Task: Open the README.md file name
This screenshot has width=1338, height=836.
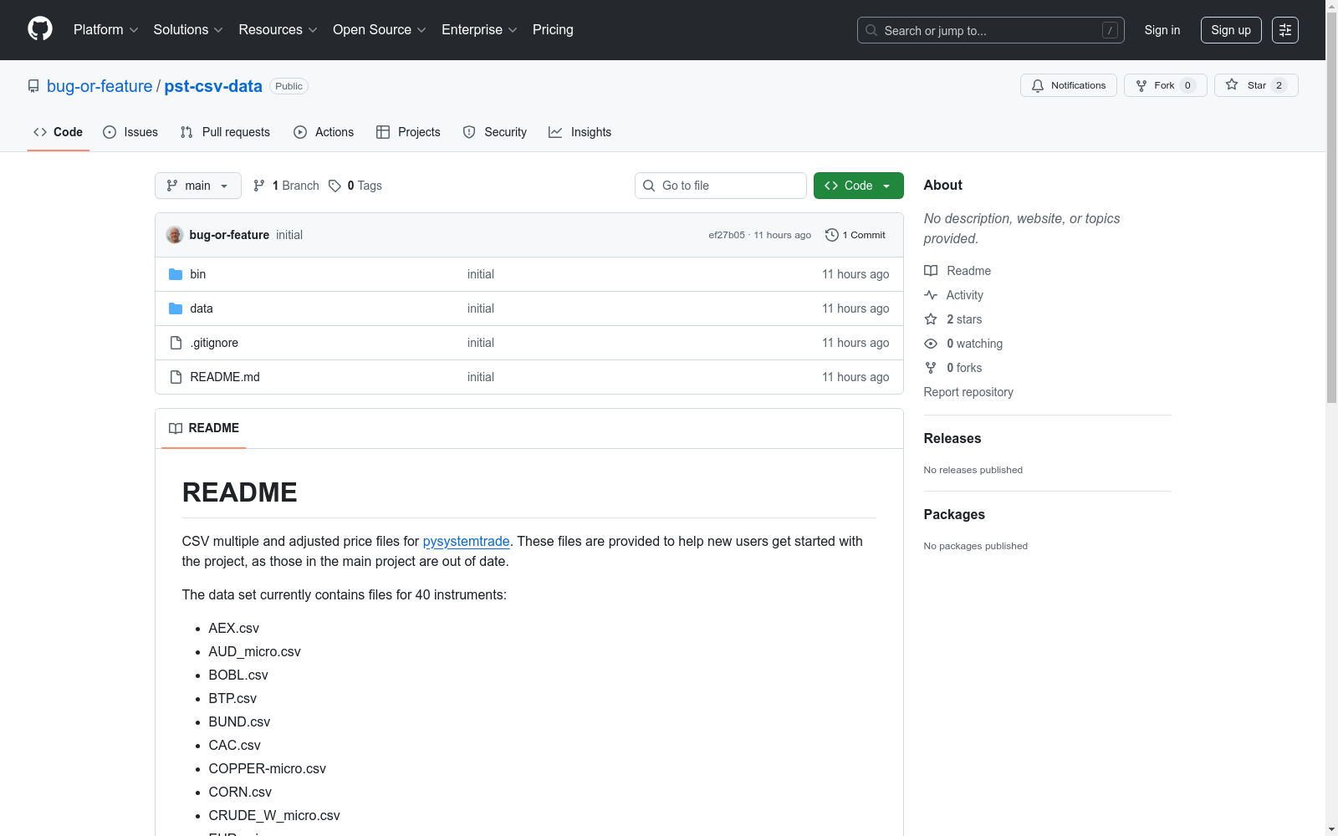Action: click(x=225, y=377)
